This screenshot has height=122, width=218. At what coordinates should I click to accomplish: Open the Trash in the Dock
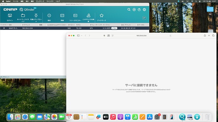(207, 117)
